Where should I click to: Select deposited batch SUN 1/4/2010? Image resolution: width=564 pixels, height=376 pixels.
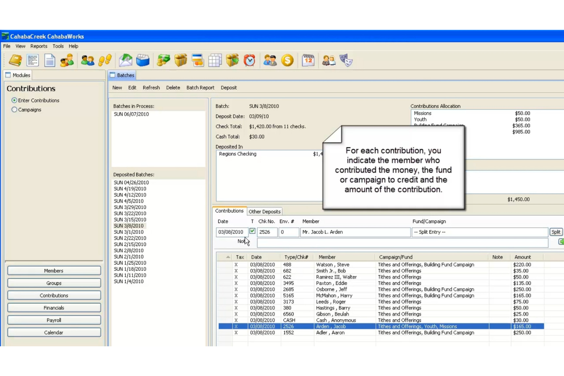129,282
